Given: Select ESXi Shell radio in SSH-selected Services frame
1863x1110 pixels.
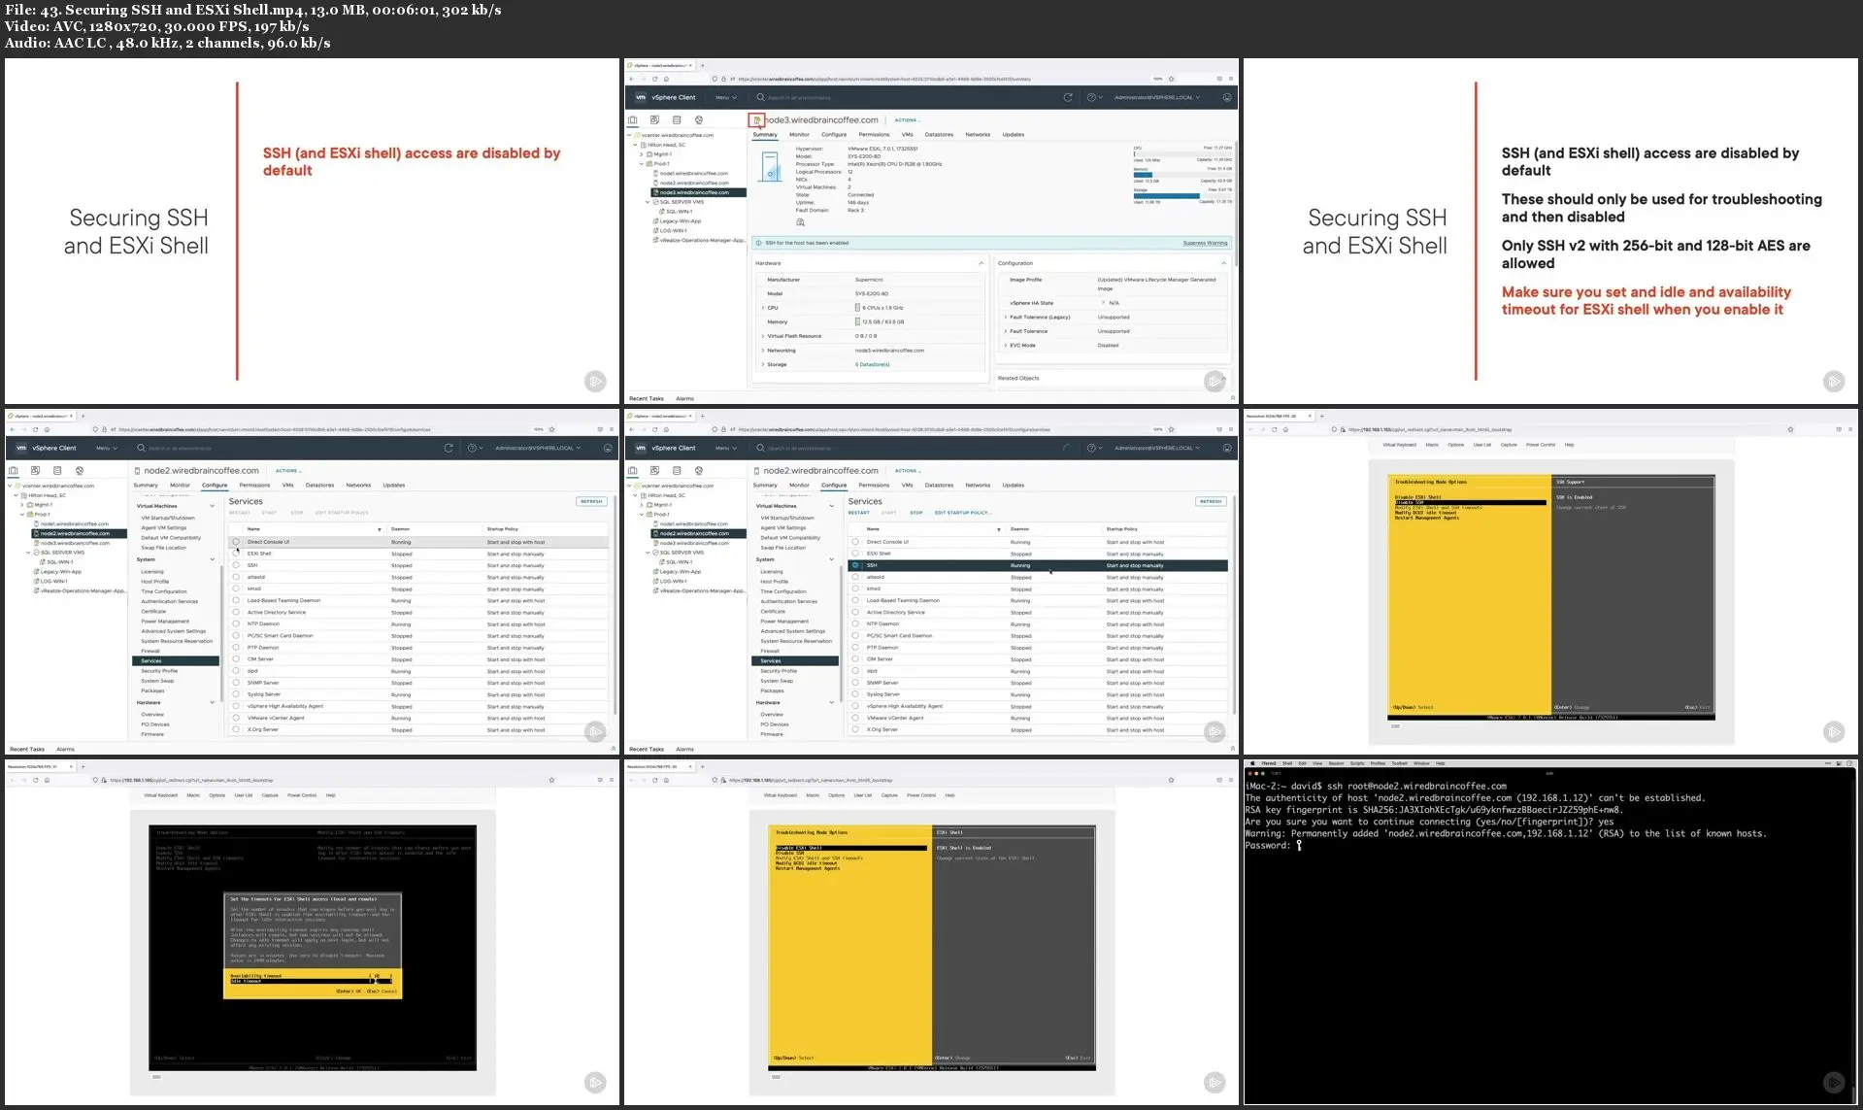Looking at the screenshot, I should click(x=855, y=554).
